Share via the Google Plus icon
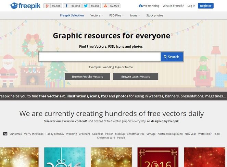Image resolution: width=227 pixels, height=167 pixels. click(47, 6)
